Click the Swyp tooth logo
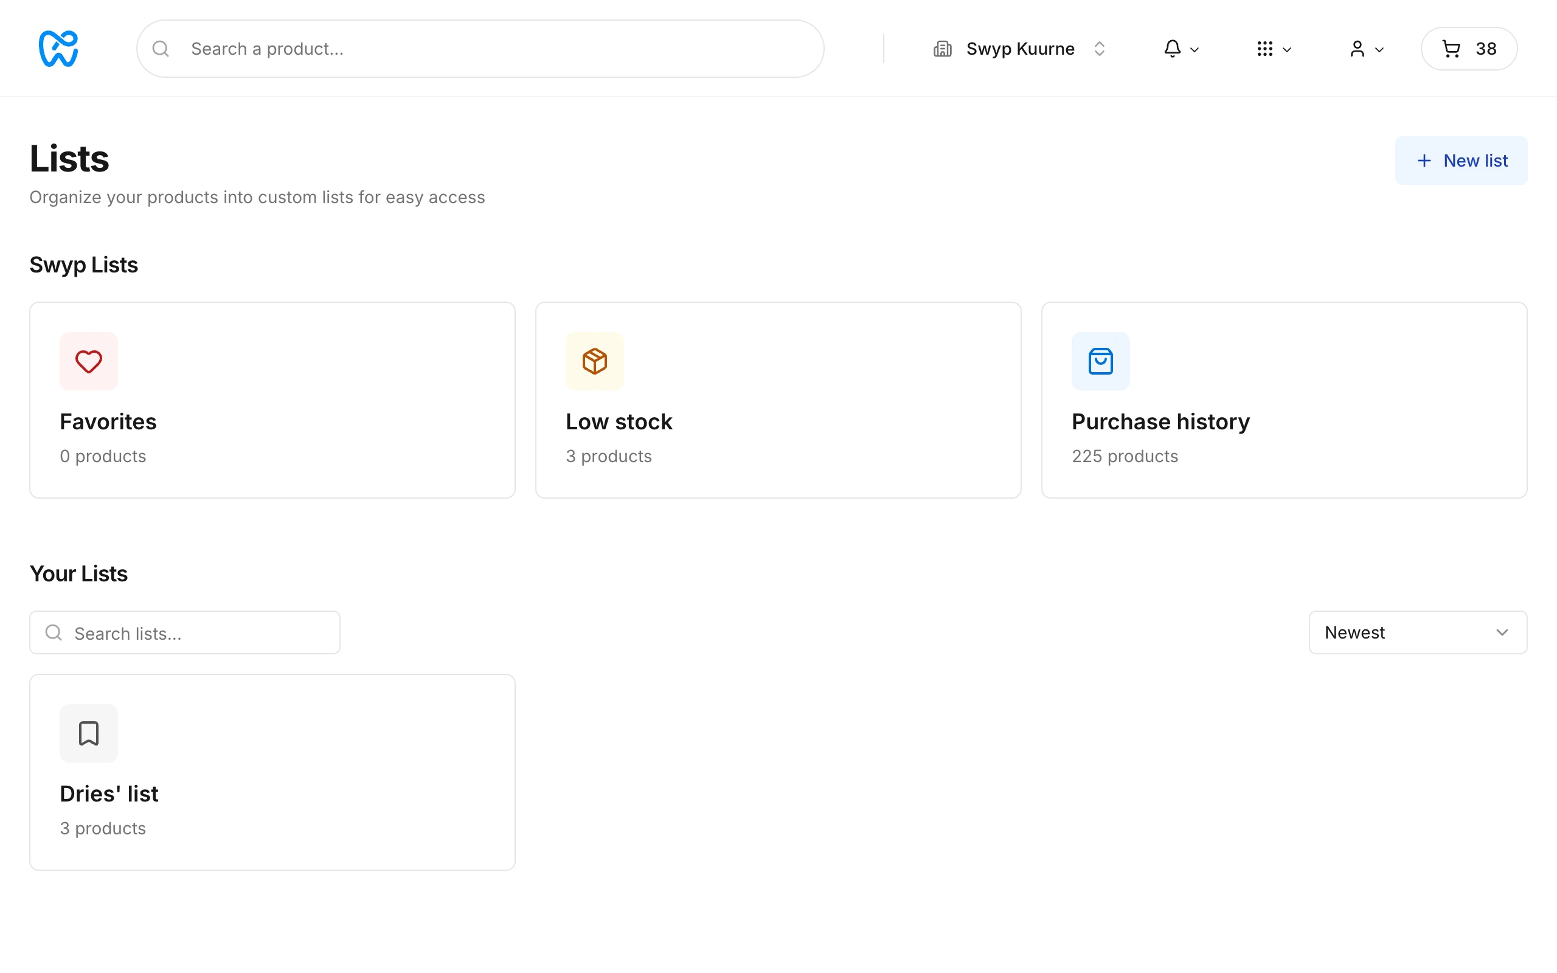This screenshot has height=973, width=1557. pyautogui.click(x=58, y=48)
